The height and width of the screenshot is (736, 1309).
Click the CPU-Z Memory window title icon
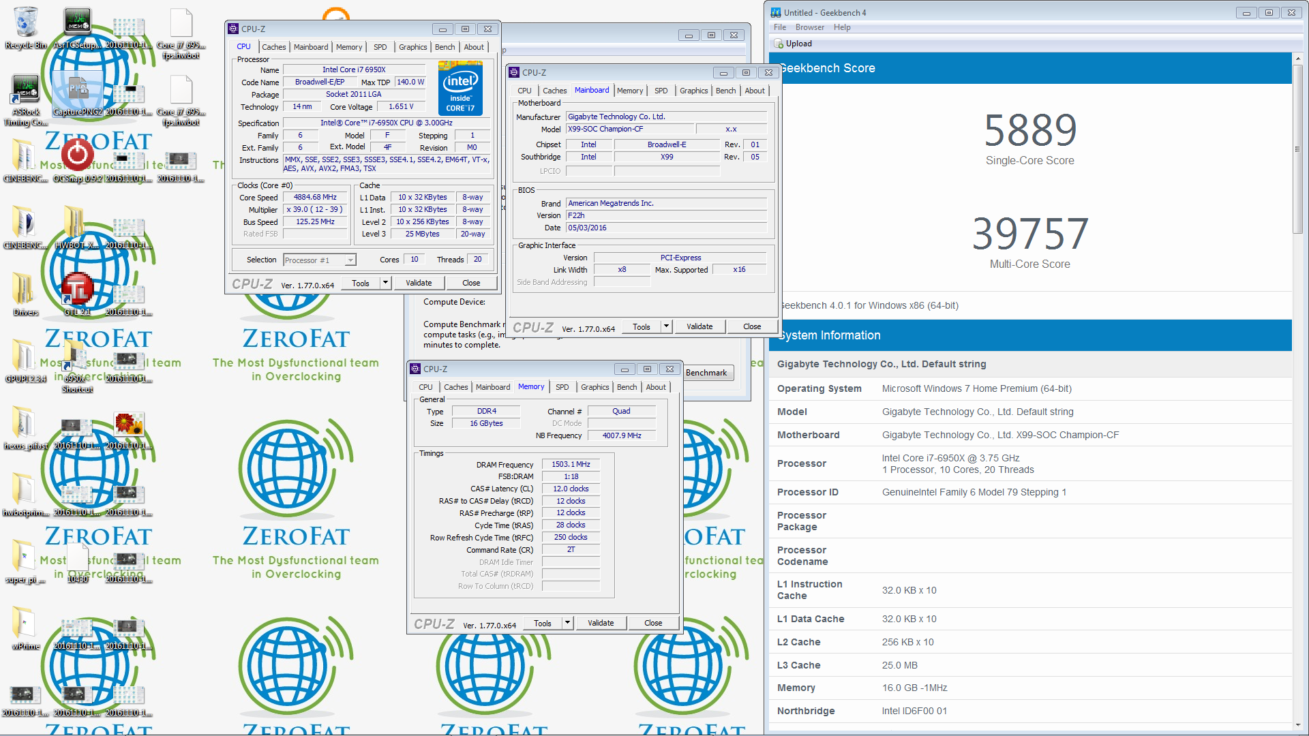pos(415,369)
